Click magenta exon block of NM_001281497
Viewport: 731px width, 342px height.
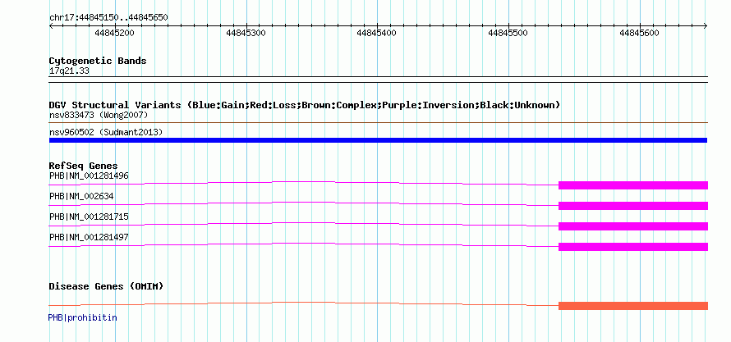tap(633, 247)
